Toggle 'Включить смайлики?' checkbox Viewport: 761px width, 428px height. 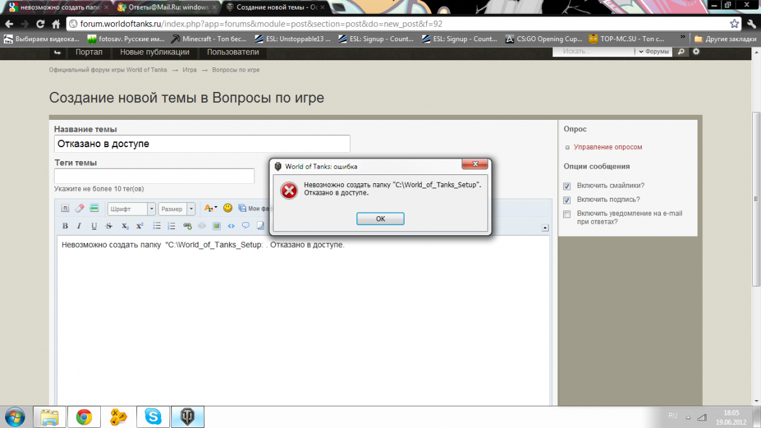point(567,186)
